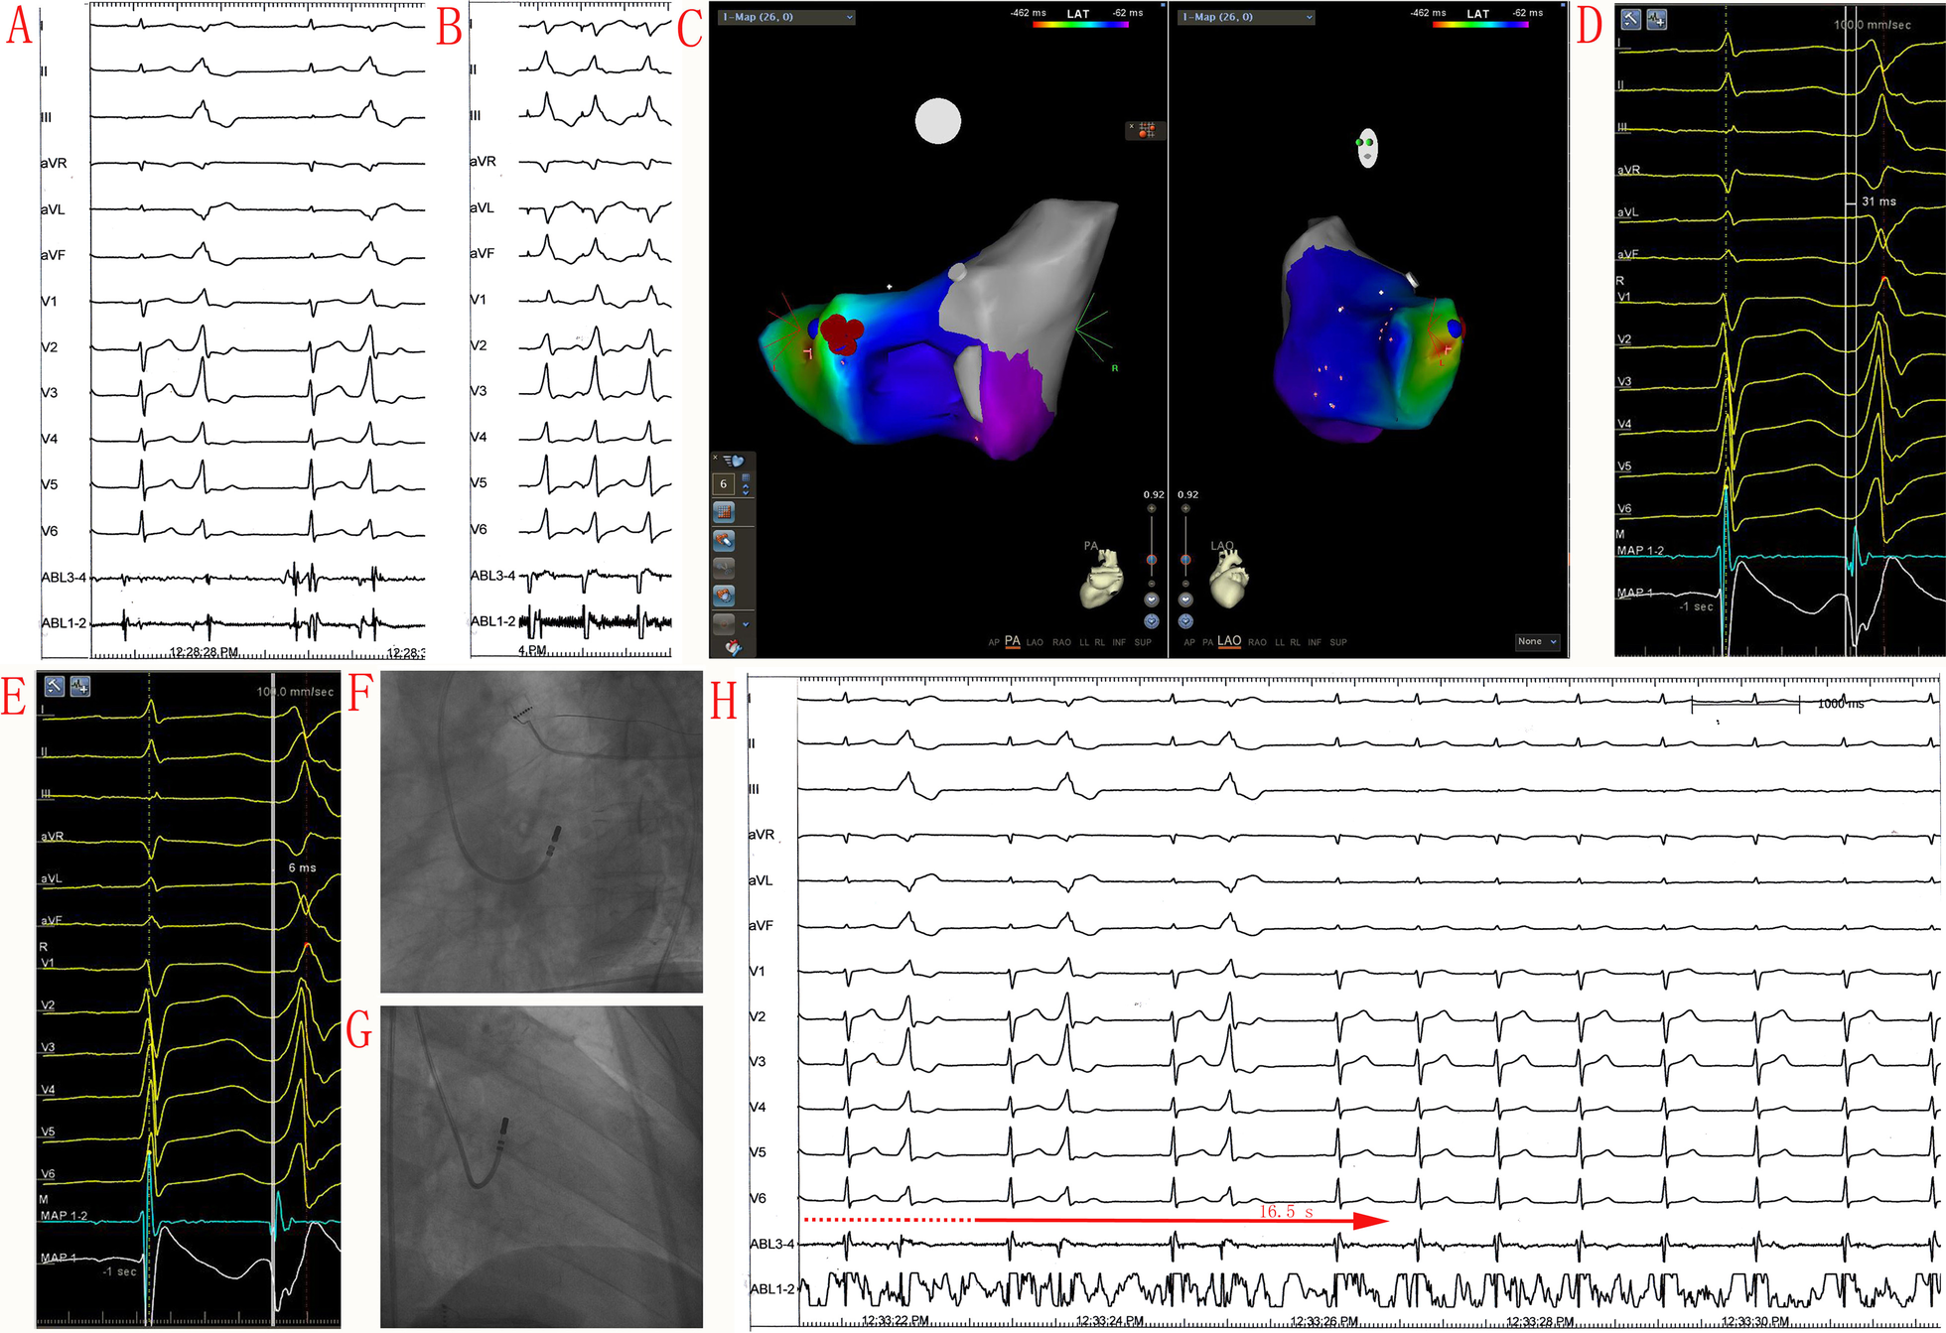Select the eraser-style map editing tool

724,540
